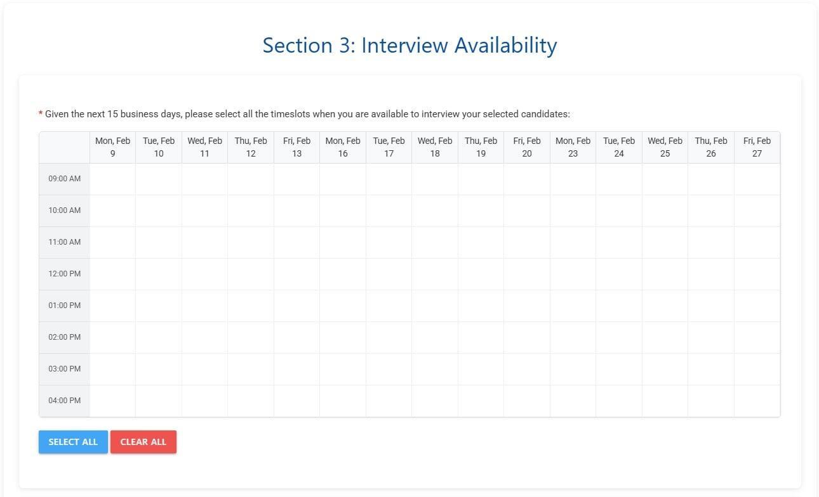
Task: Select 04:00 PM slot on Fri, Feb 27
Action: click(x=757, y=401)
